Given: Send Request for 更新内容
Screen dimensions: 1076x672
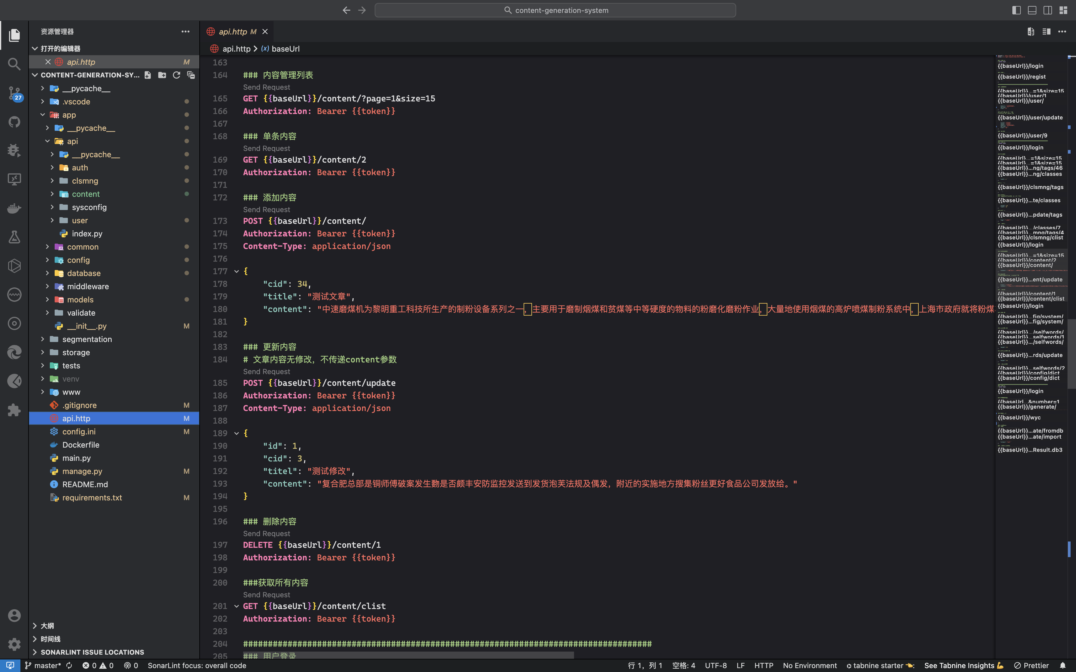Looking at the screenshot, I should tap(266, 372).
